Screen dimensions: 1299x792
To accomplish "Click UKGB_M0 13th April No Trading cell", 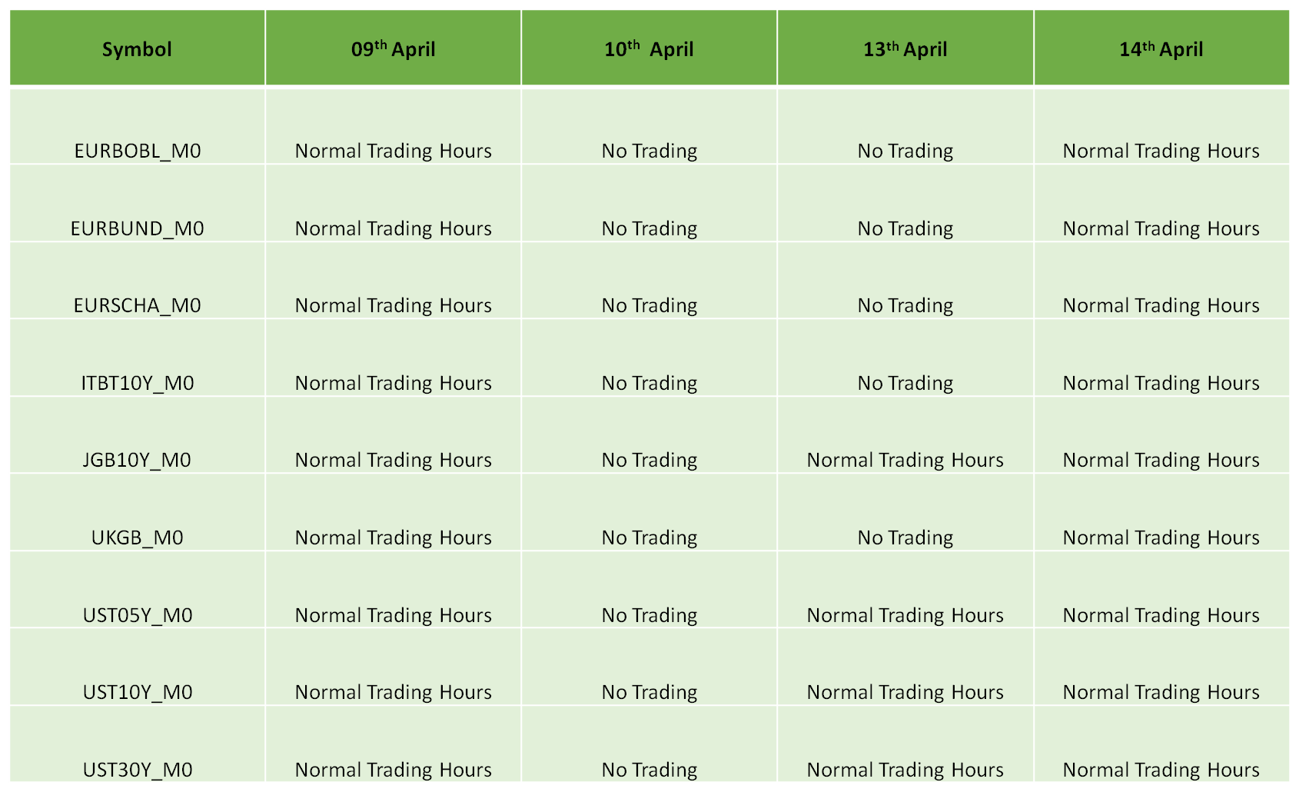I will coord(905,512).
